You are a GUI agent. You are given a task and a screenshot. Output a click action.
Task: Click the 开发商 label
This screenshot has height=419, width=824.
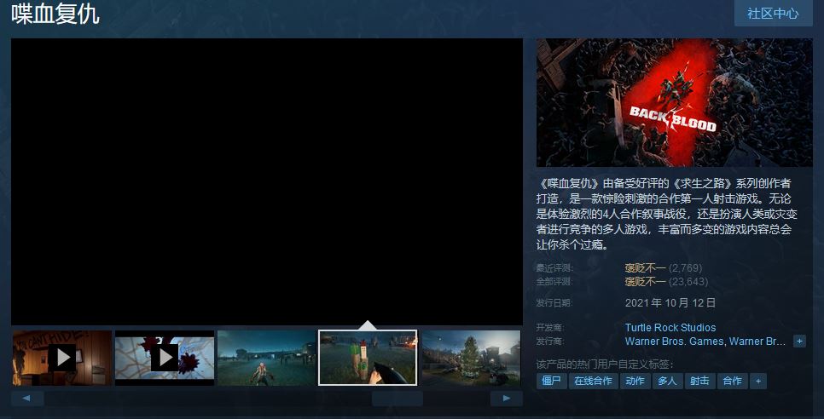(x=550, y=328)
